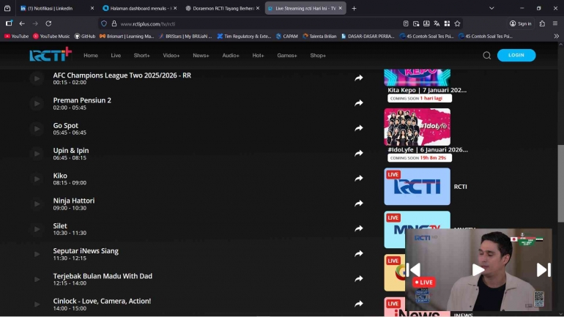Open the Live menu item
The image size is (564, 317).
116,56
